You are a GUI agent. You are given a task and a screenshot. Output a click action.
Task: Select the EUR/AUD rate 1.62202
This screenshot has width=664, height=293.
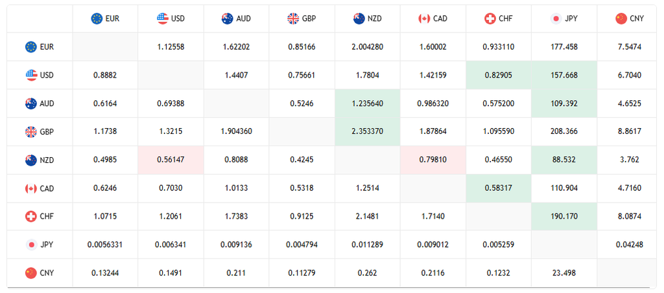[x=236, y=47]
